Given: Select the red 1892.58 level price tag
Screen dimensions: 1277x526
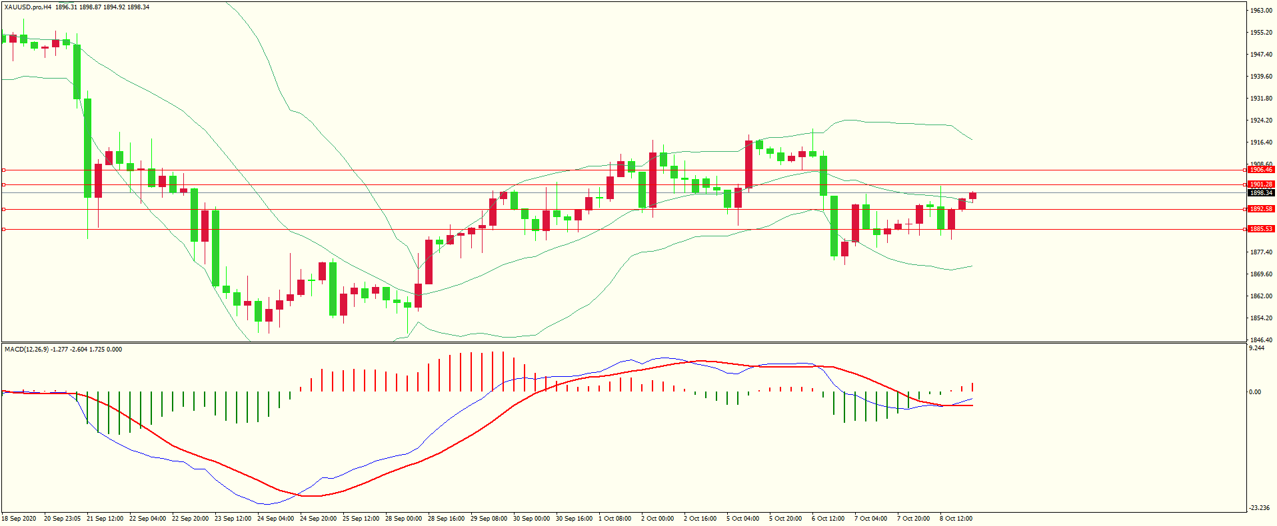Looking at the screenshot, I should coord(1261,209).
